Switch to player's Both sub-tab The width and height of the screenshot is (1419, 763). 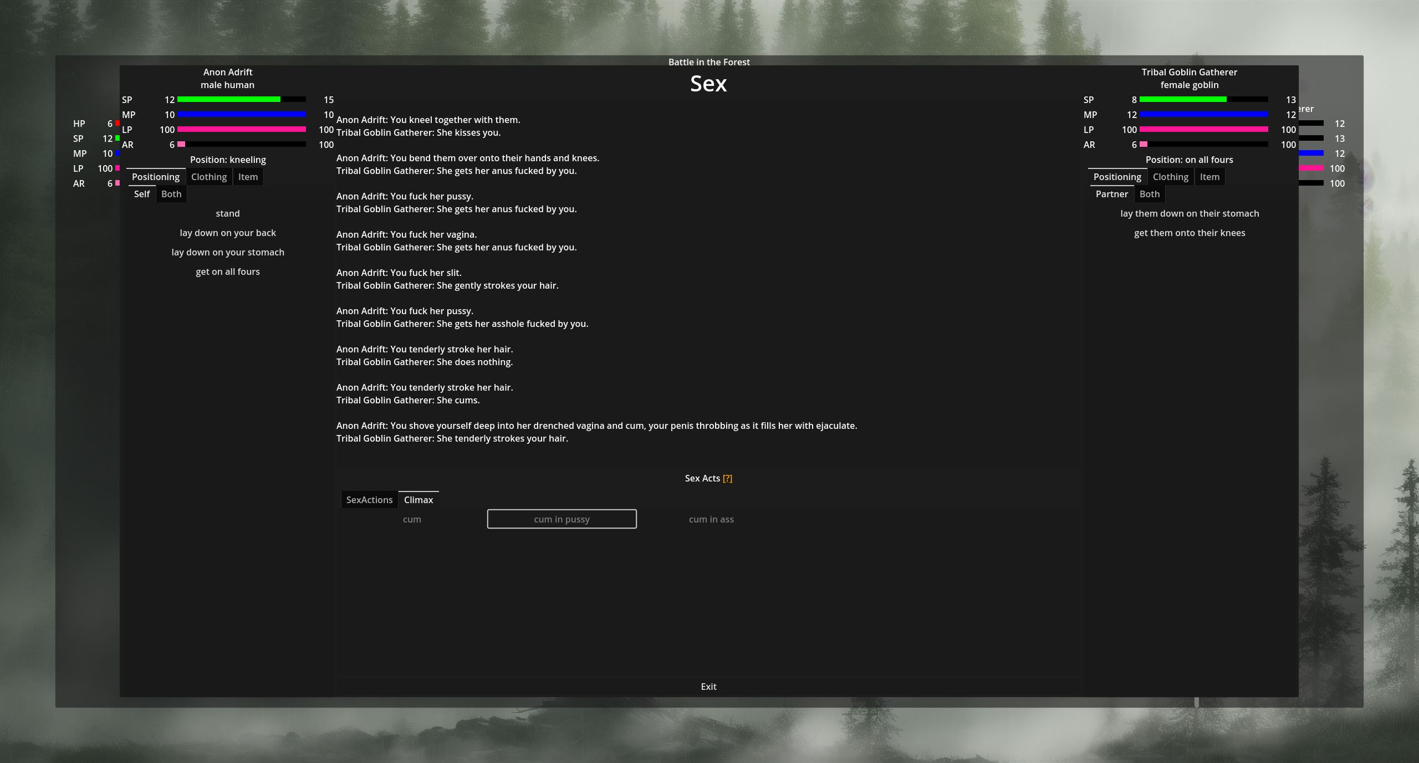(171, 194)
